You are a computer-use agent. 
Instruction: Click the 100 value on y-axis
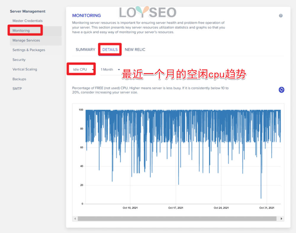point(81,110)
